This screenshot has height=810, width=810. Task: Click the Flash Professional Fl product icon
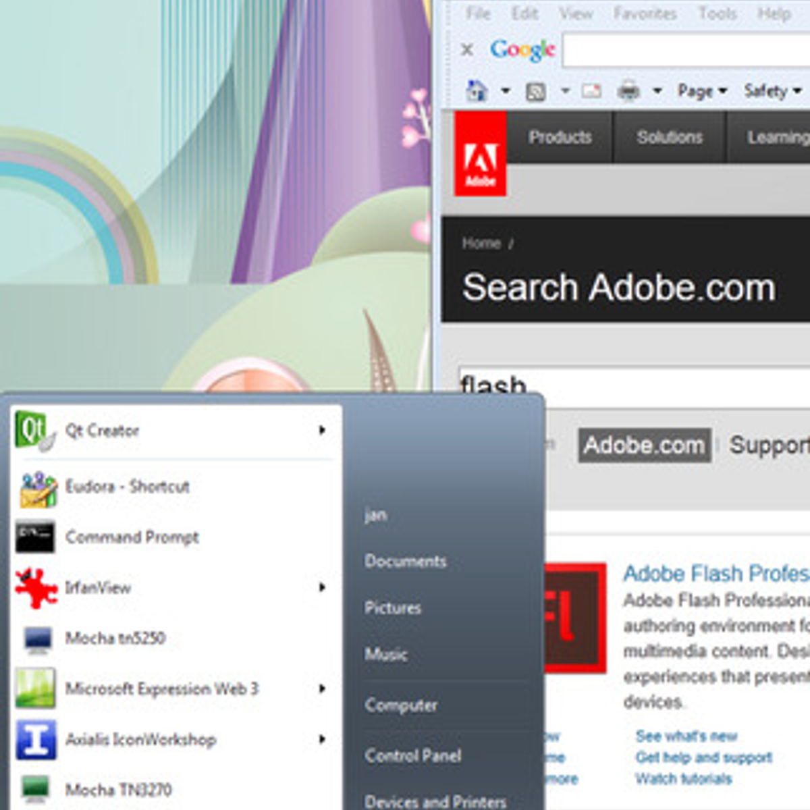click(575, 618)
